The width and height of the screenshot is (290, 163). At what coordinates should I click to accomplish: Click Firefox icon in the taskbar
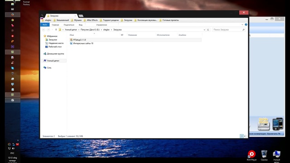[12, 14]
